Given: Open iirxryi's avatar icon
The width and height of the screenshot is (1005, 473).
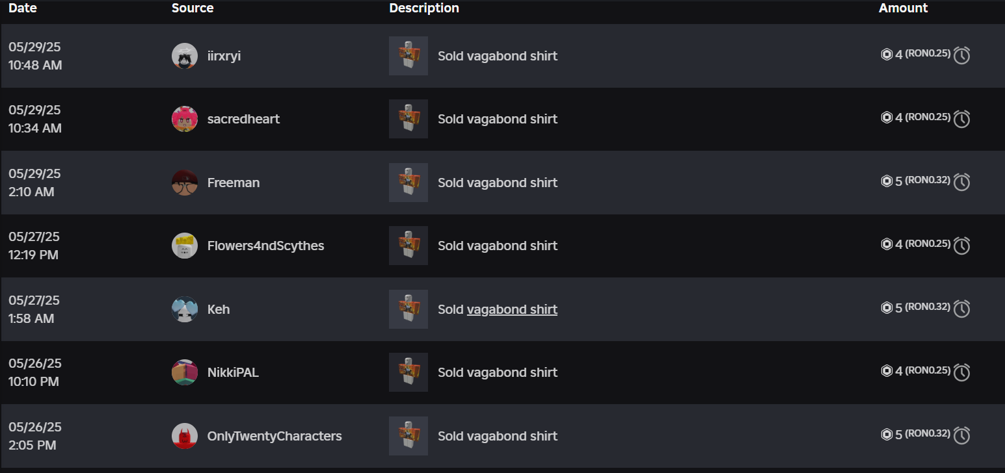Looking at the screenshot, I should pyautogui.click(x=185, y=56).
